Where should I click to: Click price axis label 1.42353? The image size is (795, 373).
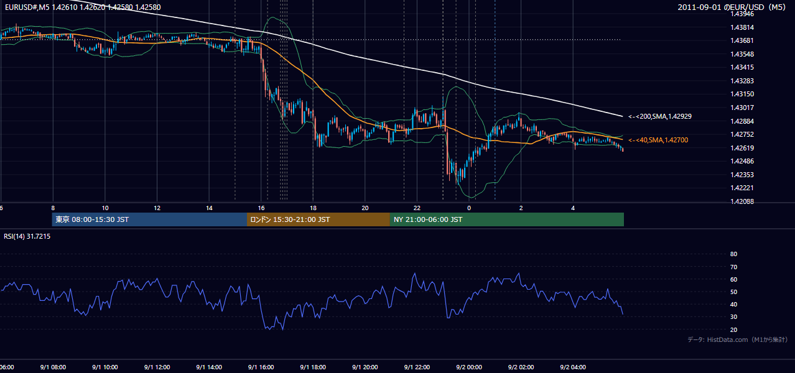pyautogui.click(x=742, y=175)
